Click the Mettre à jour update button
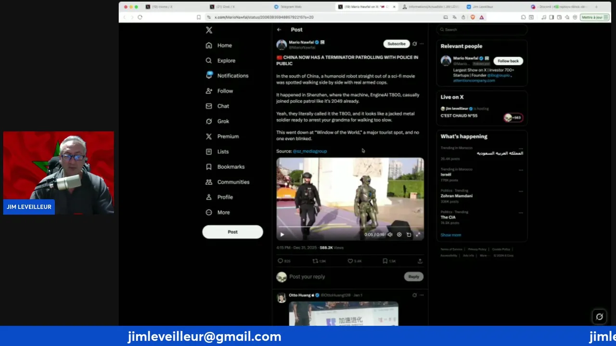The image size is (616, 346). tap(595, 17)
